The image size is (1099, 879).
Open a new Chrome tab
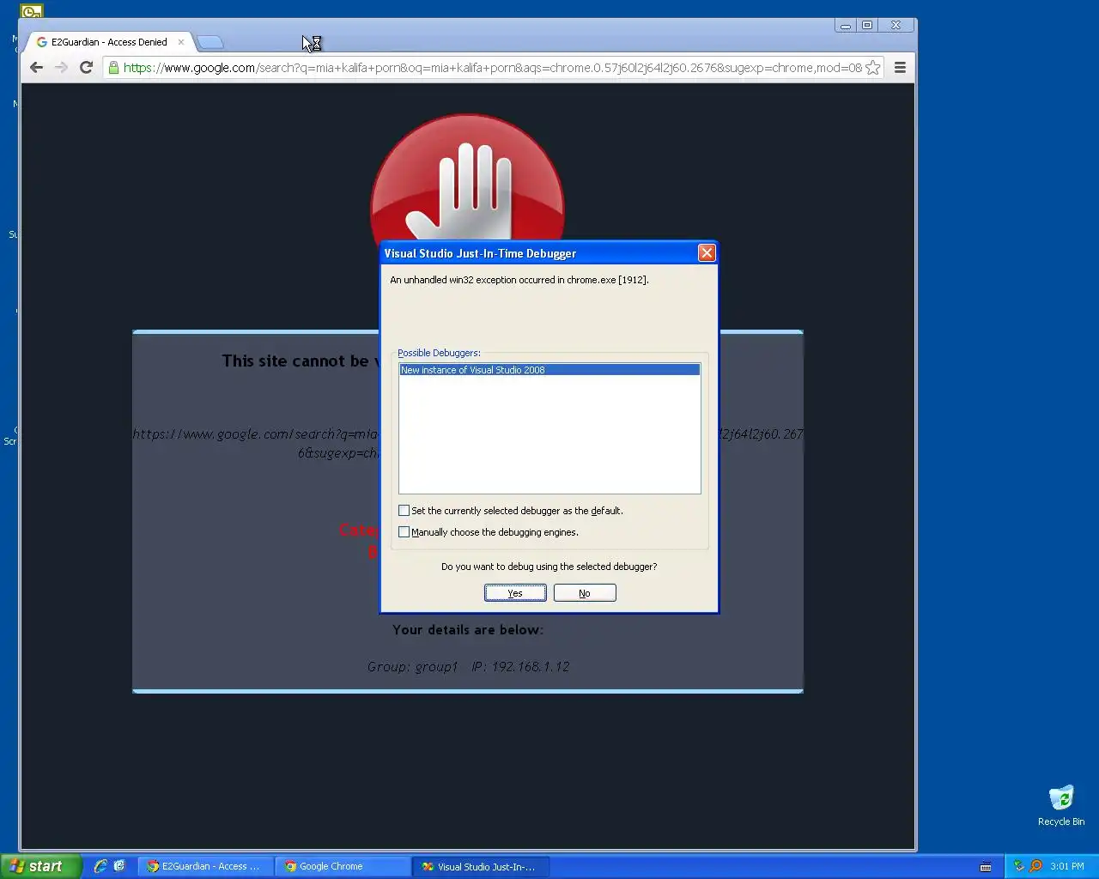210,41
